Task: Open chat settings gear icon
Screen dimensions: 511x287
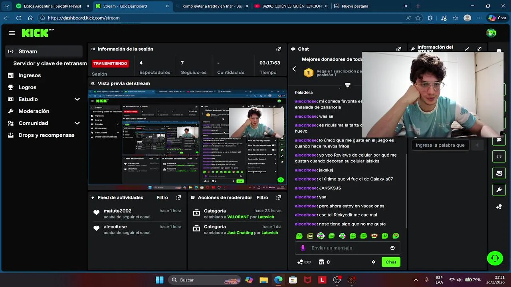Action: (x=374, y=262)
